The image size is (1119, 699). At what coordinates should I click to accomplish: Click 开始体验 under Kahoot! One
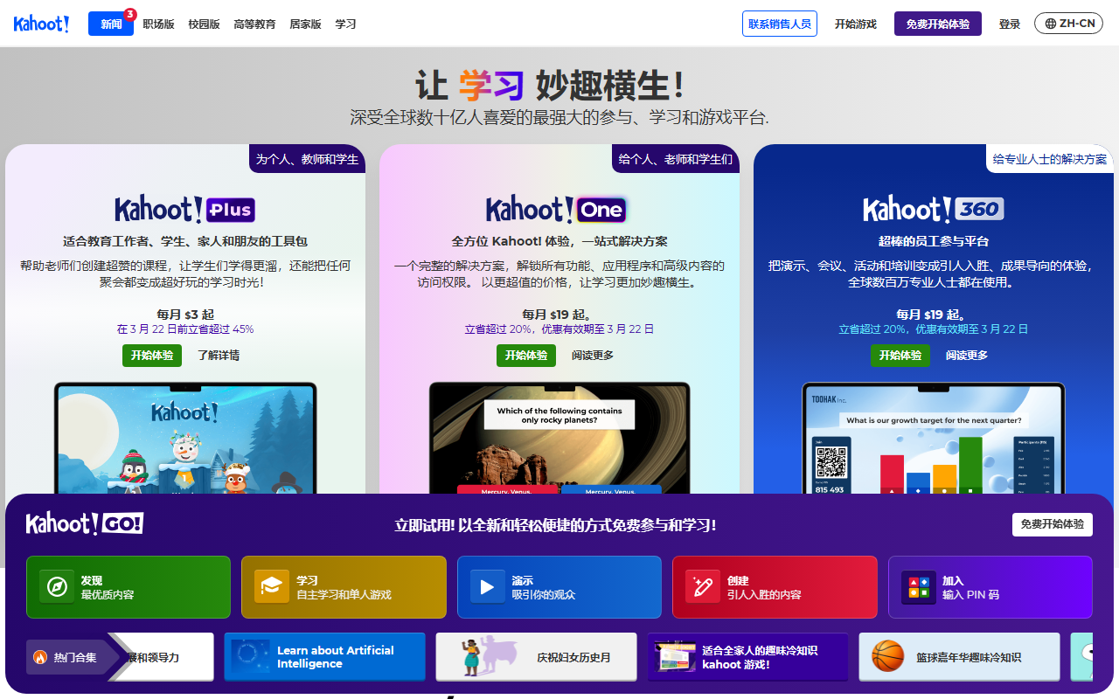pos(526,356)
